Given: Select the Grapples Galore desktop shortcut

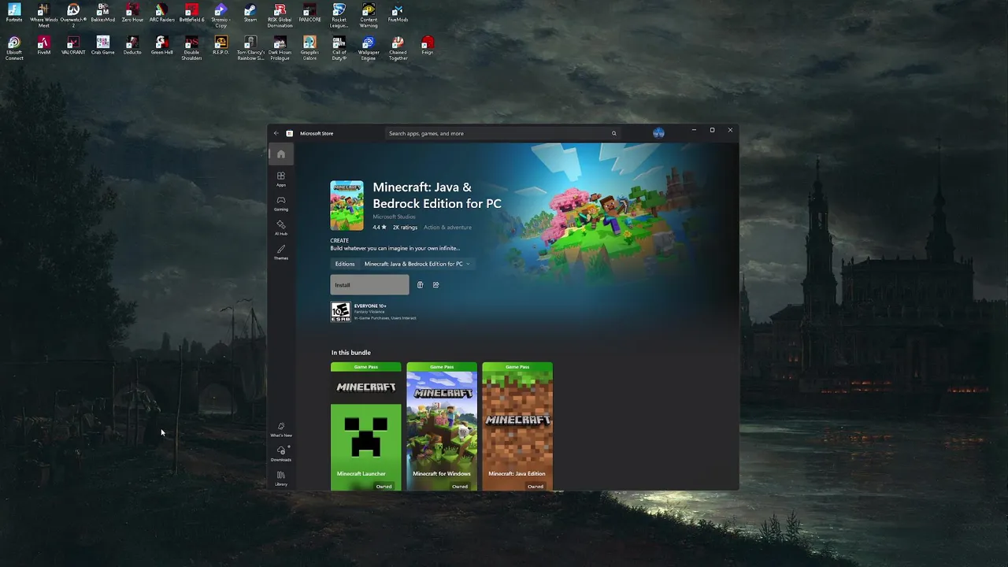Looking at the screenshot, I should [309, 48].
